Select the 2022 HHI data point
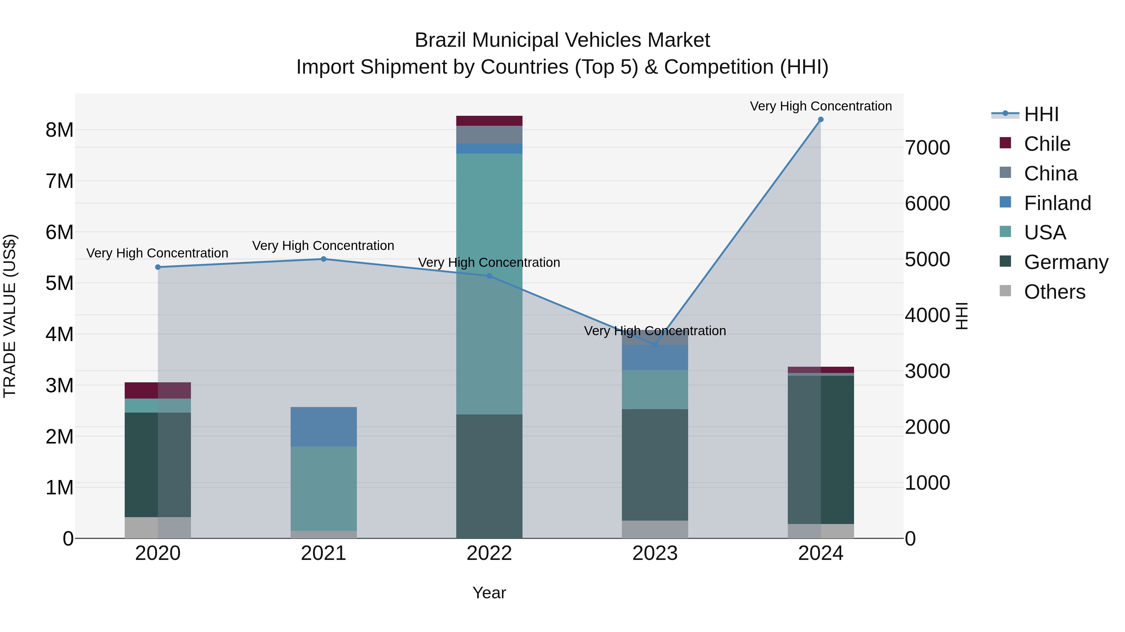Viewport: 1125px width, 632px height. pyautogui.click(x=489, y=276)
